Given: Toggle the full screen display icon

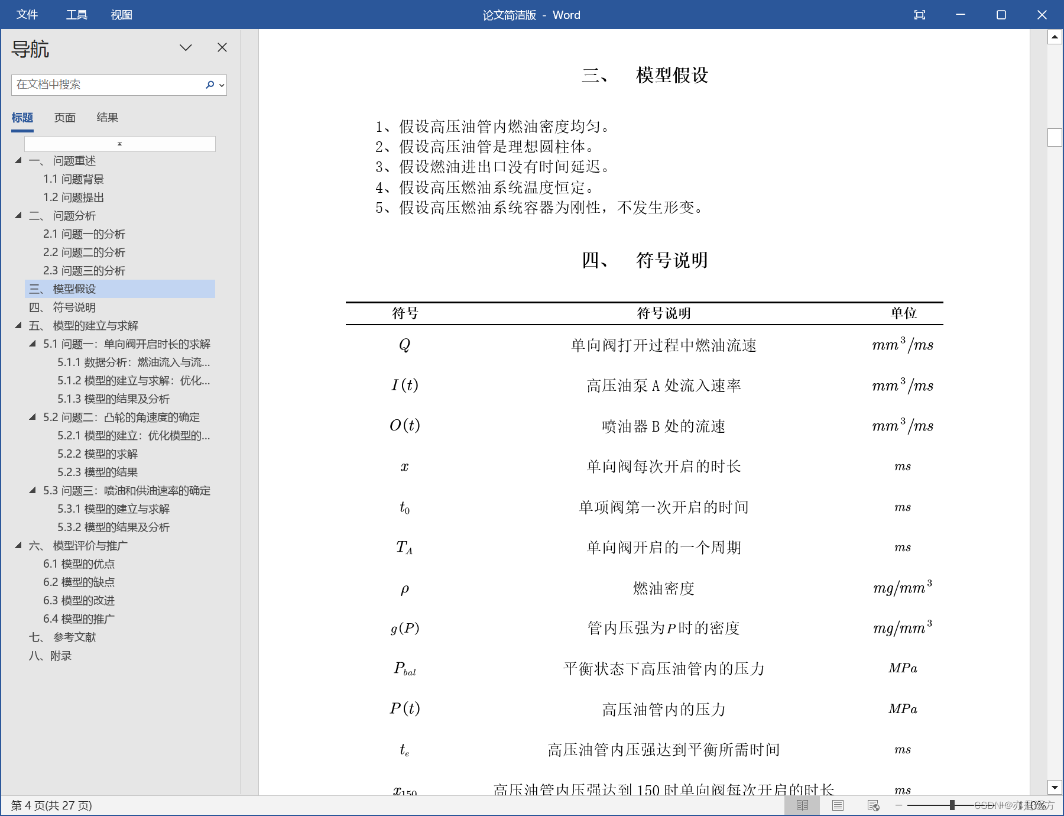Looking at the screenshot, I should 920,15.
